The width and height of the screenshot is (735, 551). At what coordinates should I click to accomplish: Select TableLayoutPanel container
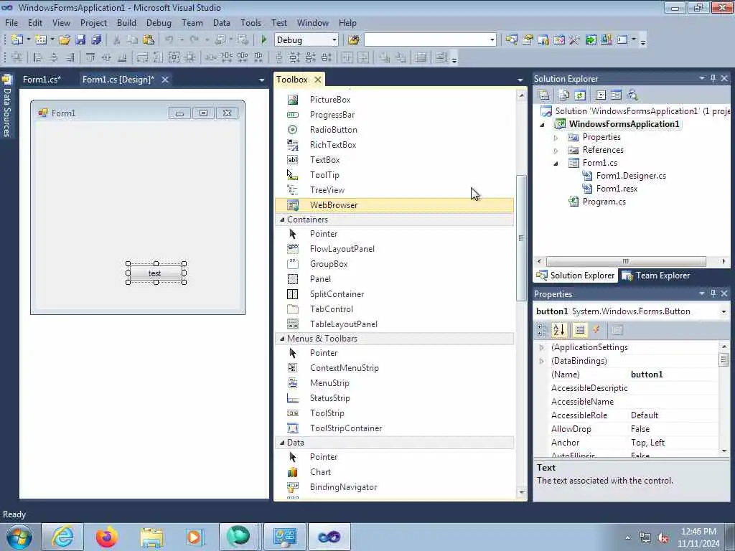(x=343, y=324)
